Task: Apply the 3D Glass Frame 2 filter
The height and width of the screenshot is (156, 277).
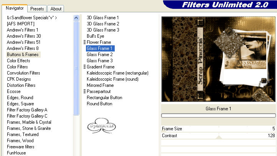Action: [103, 24]
